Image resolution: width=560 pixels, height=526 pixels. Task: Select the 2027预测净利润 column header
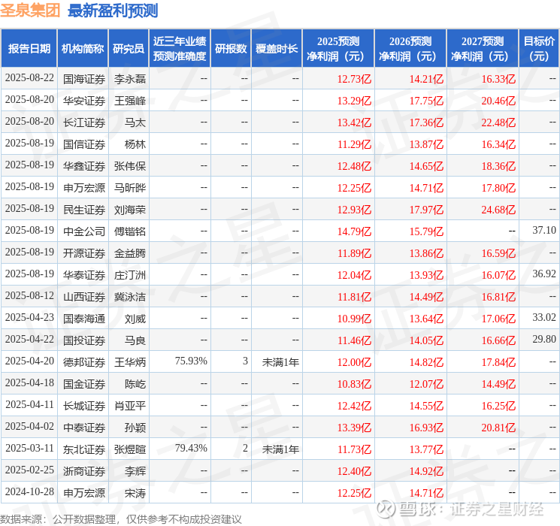tap(483, 49)
